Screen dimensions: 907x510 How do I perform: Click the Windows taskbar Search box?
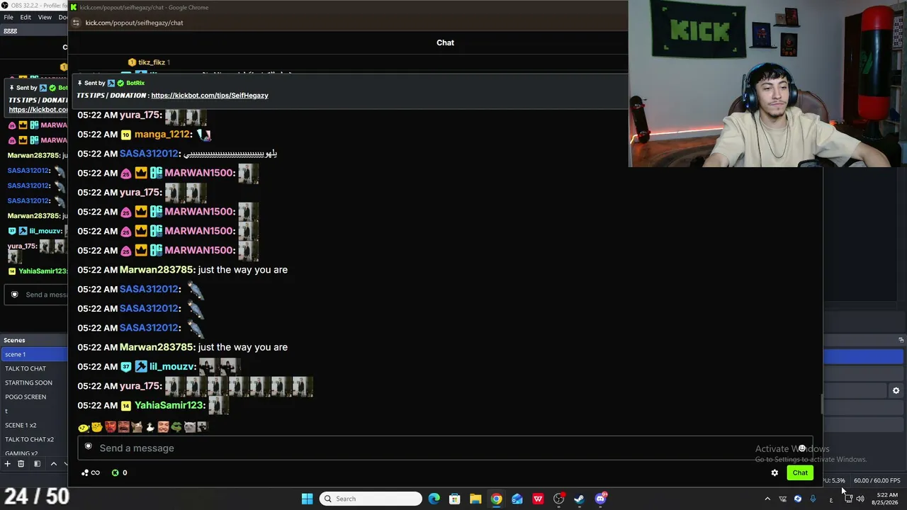point(372,499)
